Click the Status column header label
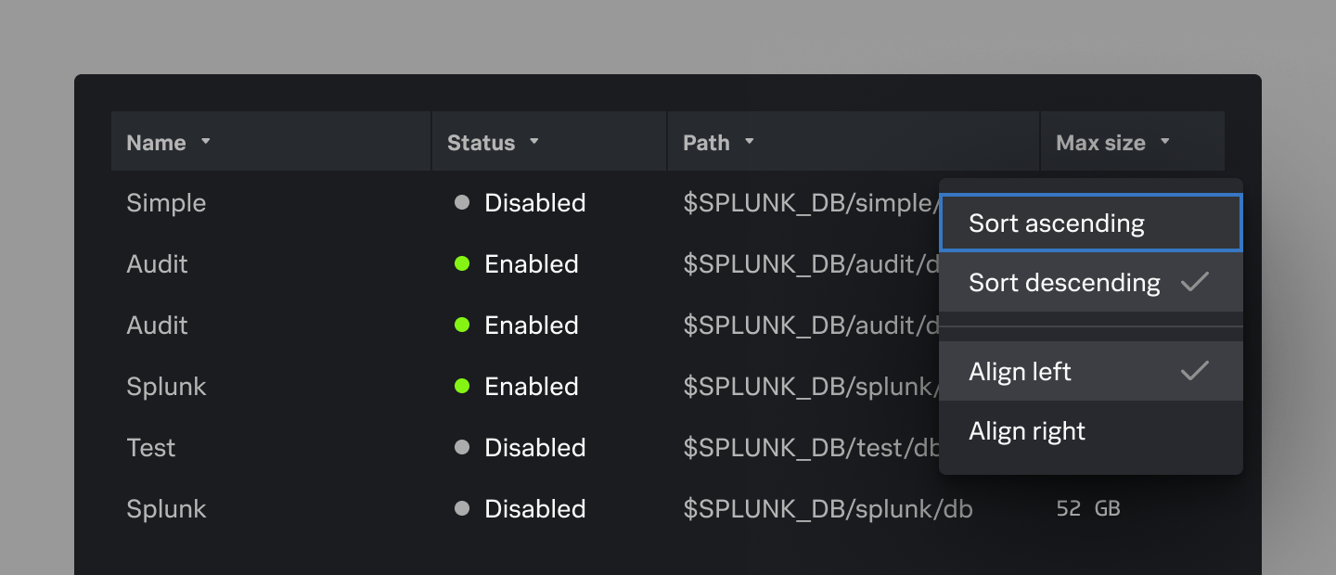The height and width of the screenshot is (575, 1336). (481, 142)
